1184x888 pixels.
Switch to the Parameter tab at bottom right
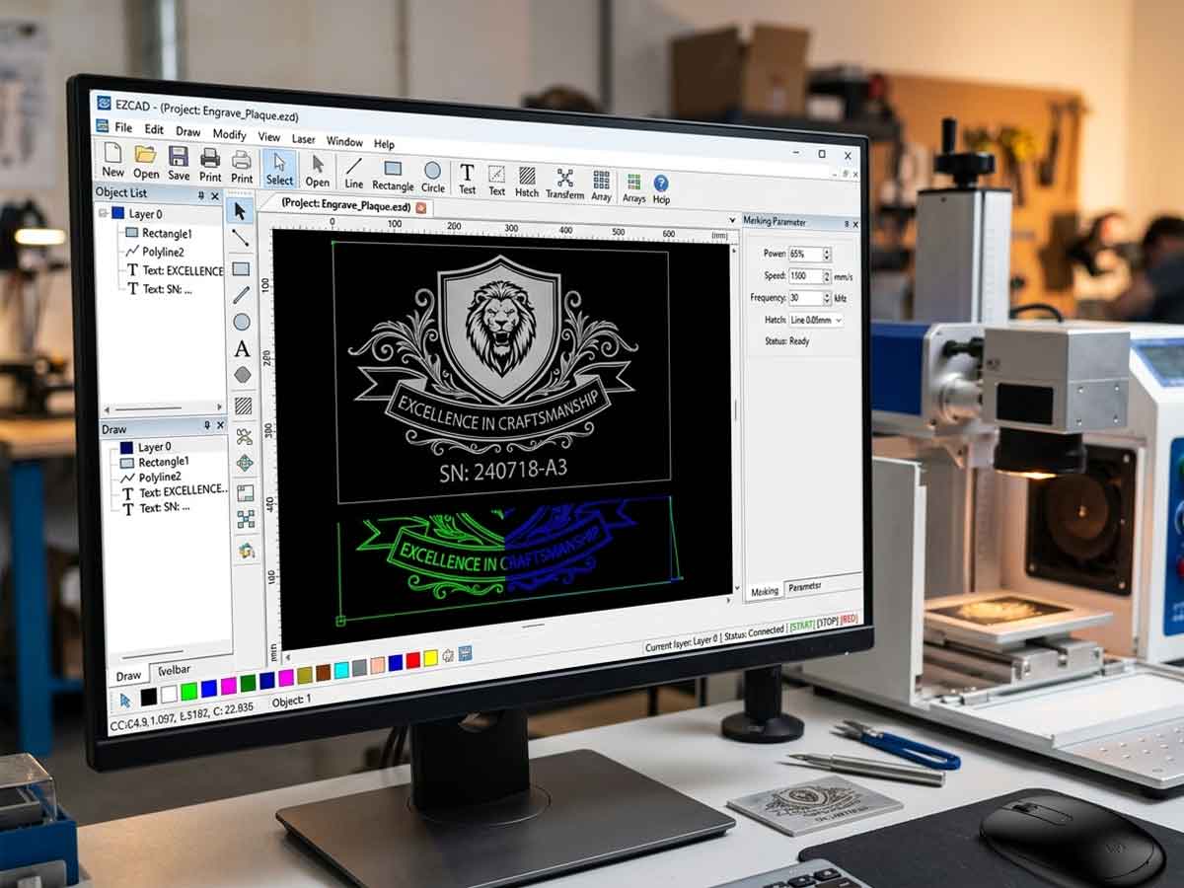tap(804, 586)
